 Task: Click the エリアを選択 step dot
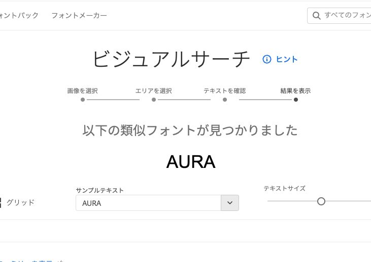tap(154, 100)
